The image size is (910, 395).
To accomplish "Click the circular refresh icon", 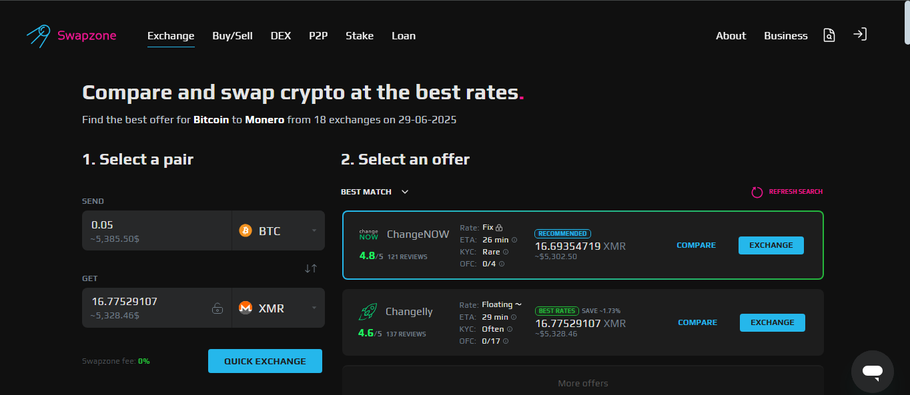I will tap(757, 192).
